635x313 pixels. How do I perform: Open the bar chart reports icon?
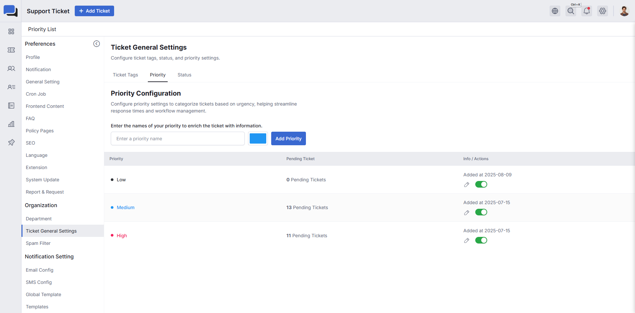[11, 124]
